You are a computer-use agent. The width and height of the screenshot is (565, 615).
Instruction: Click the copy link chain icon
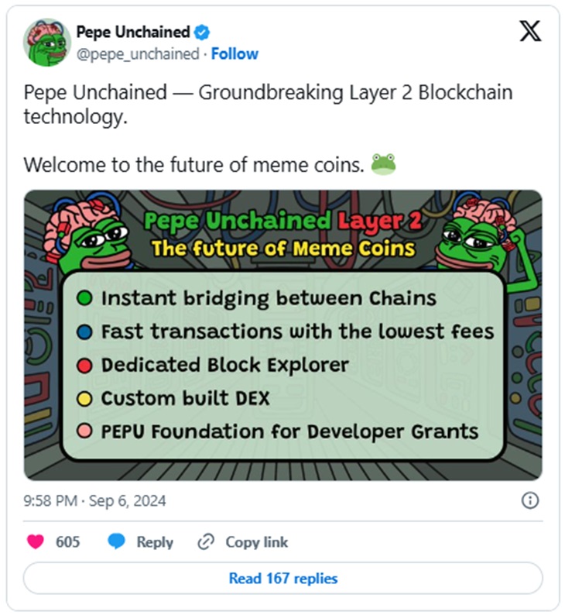(206, 542)
